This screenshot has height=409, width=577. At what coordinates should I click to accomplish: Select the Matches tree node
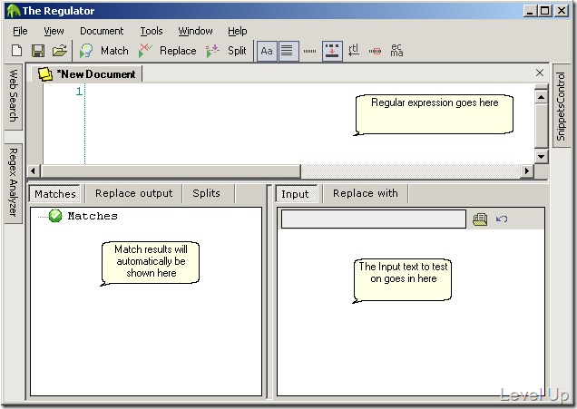click(93, 216)
